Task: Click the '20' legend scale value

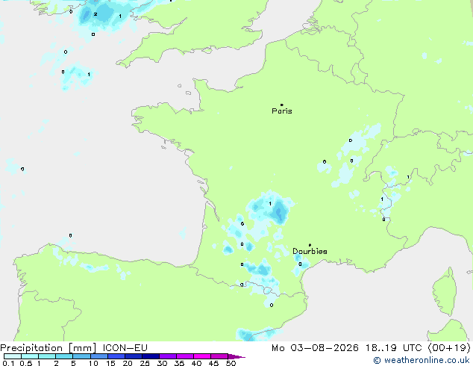Action: tap(128, 363)
